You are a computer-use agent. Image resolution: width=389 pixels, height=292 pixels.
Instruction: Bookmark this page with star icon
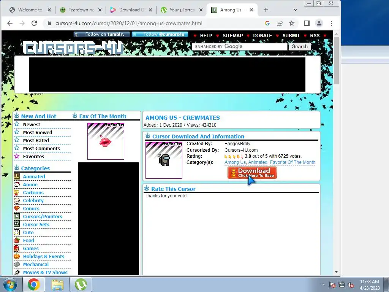[x=292, y=23]
